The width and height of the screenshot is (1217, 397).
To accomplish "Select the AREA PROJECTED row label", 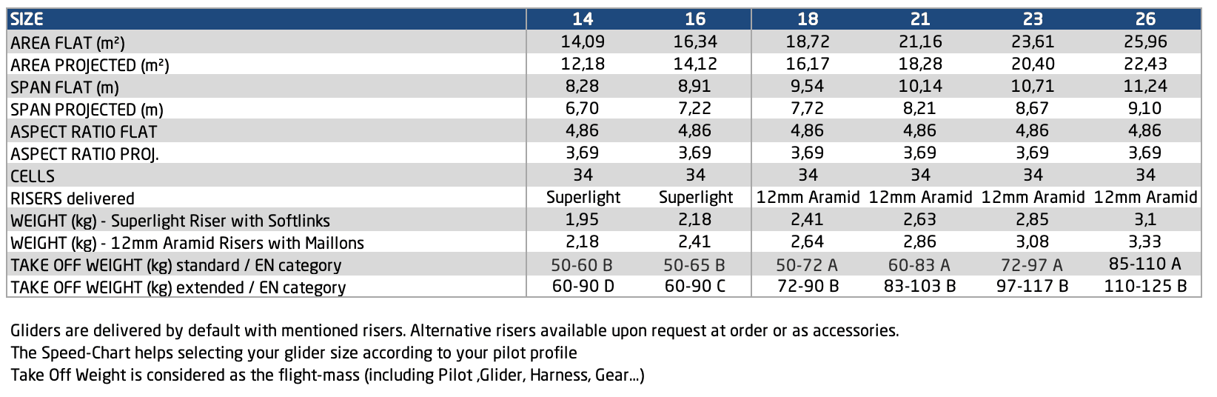I will tap(90, 64).
